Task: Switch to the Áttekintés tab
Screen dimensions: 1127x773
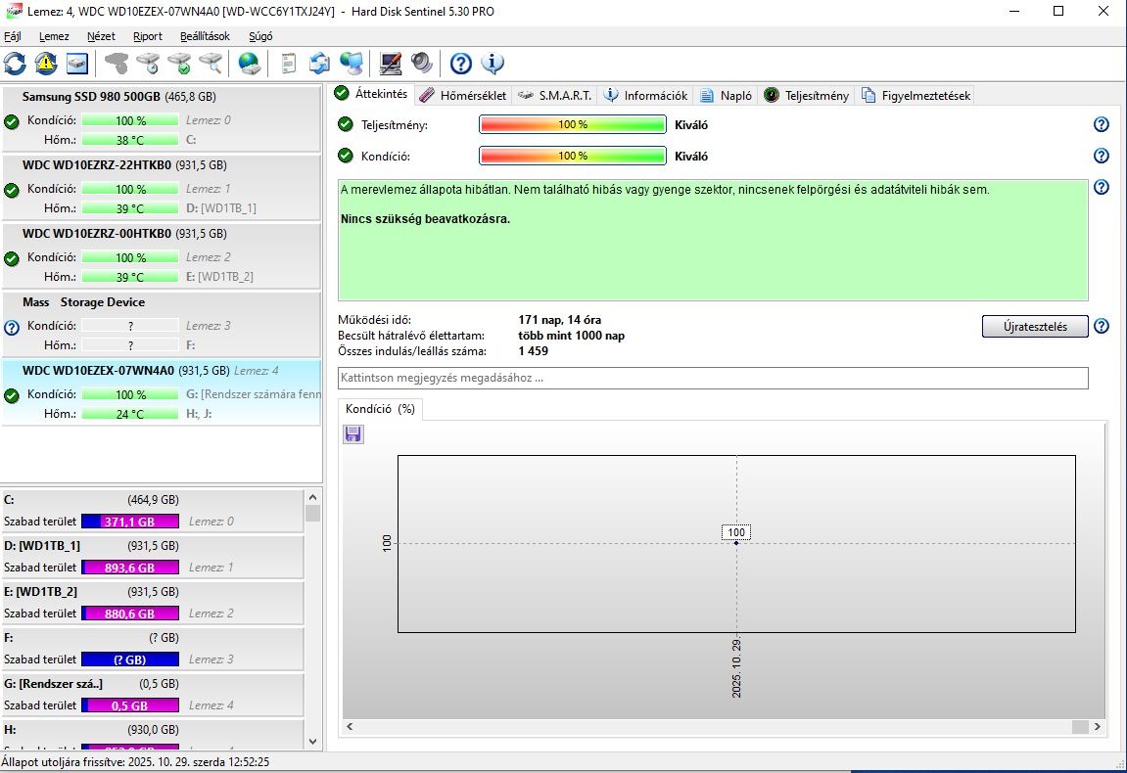Action: [x=372, y=93]
